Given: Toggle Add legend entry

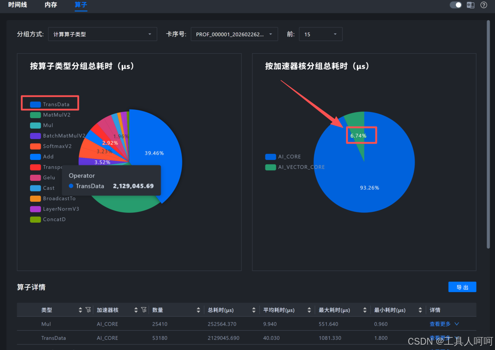Looking at the screenshot, I should coord(42,157).
